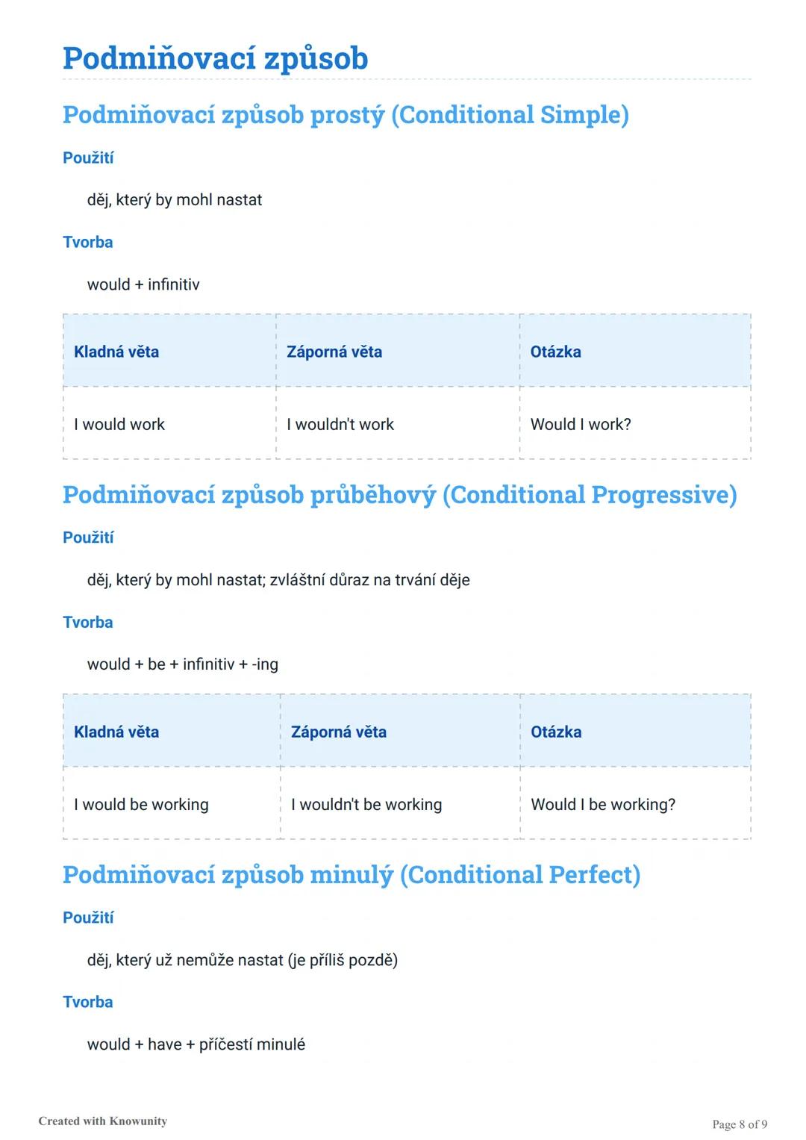The image size is (806, 1140).
Task: Click the "I wouldn't be working" cell
Action: point(366,804)
